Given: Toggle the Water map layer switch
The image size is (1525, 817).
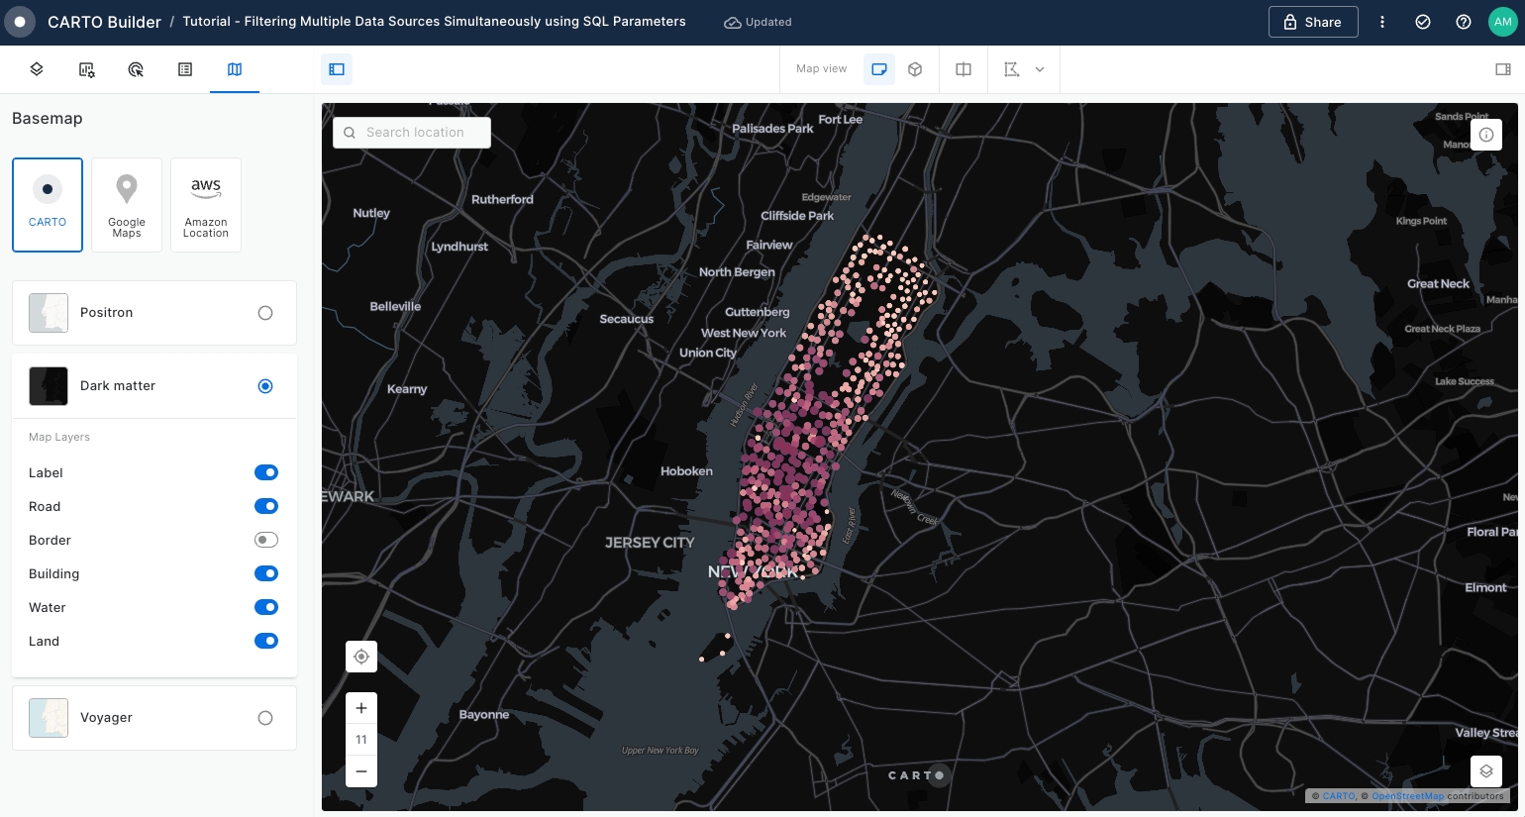Looking at the screenshot, I should 266,607.
